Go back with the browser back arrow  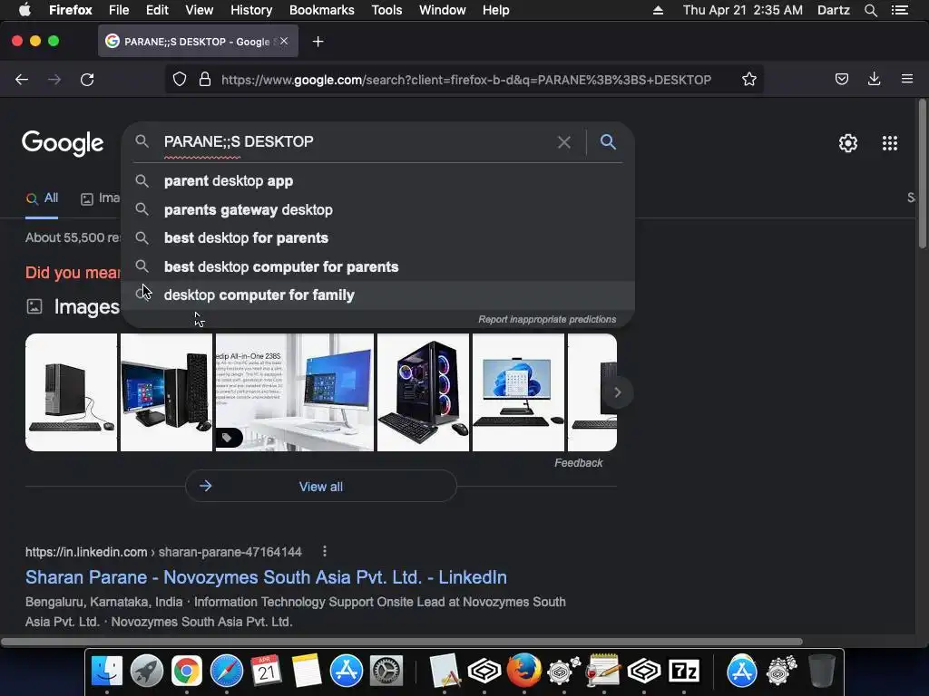(x=22, y=80)
